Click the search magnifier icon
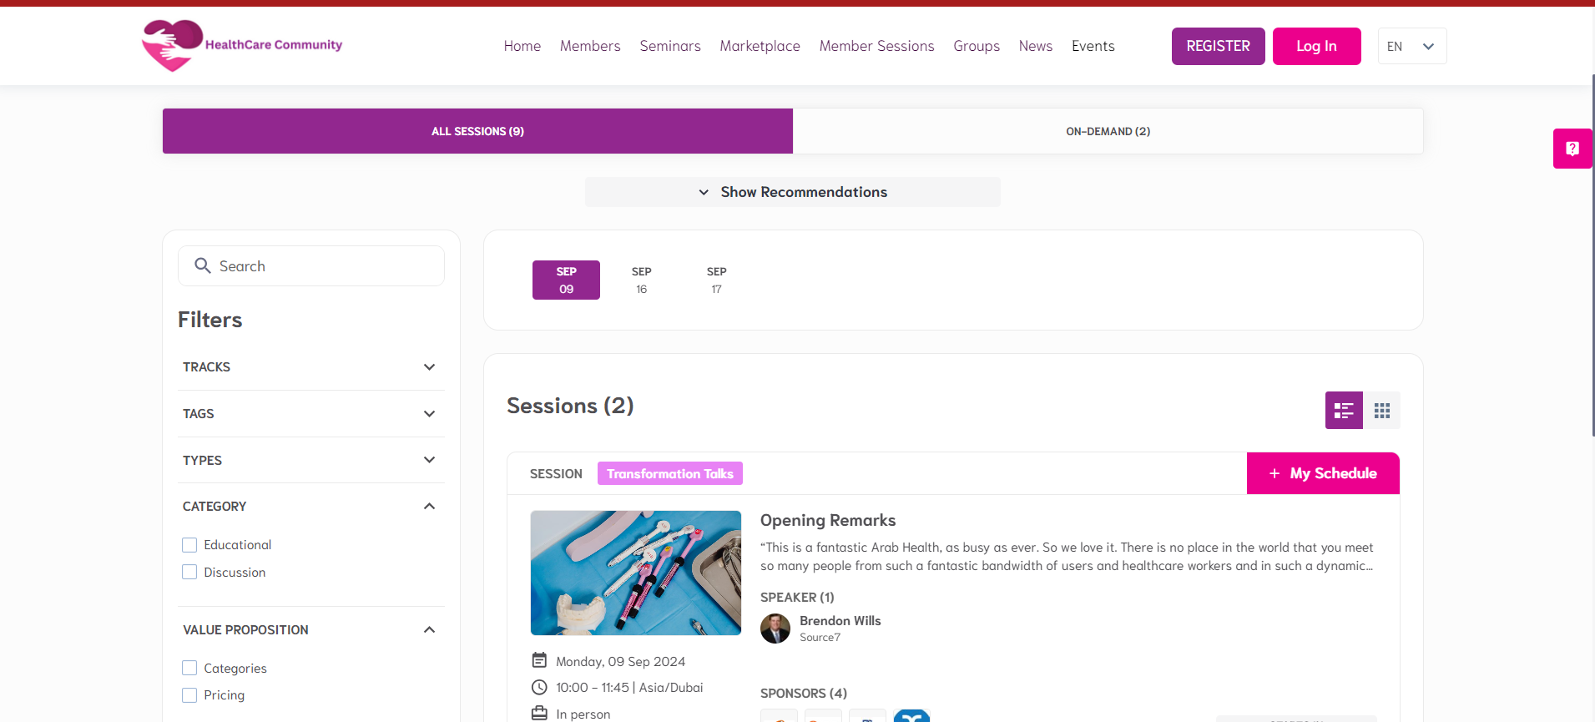Viewport: 1595px width, 722px height. click(x=202, y=265)
